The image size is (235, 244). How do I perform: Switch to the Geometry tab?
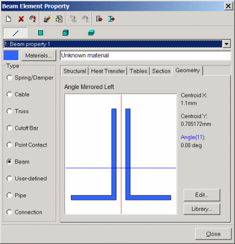tap(188, 70)
